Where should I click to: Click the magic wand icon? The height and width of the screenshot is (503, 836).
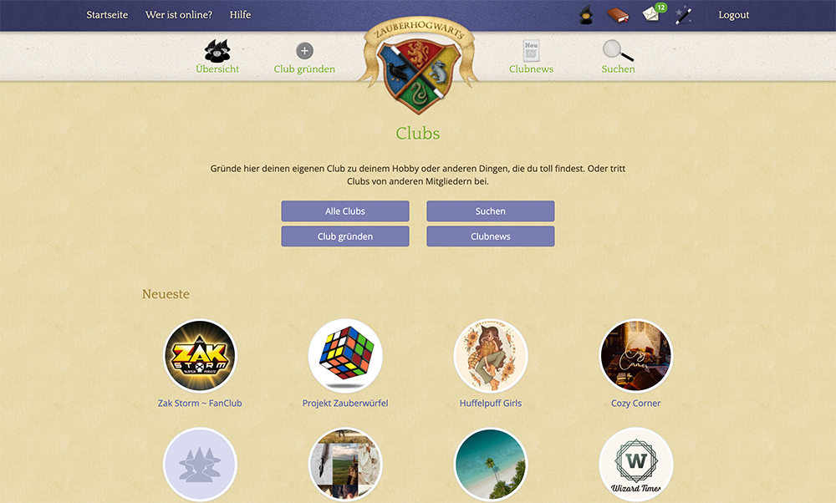click(x=683, y=15)
